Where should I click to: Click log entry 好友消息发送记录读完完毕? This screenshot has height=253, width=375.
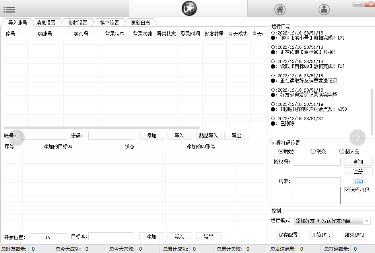pyautogui.click(x=309, y=95)
